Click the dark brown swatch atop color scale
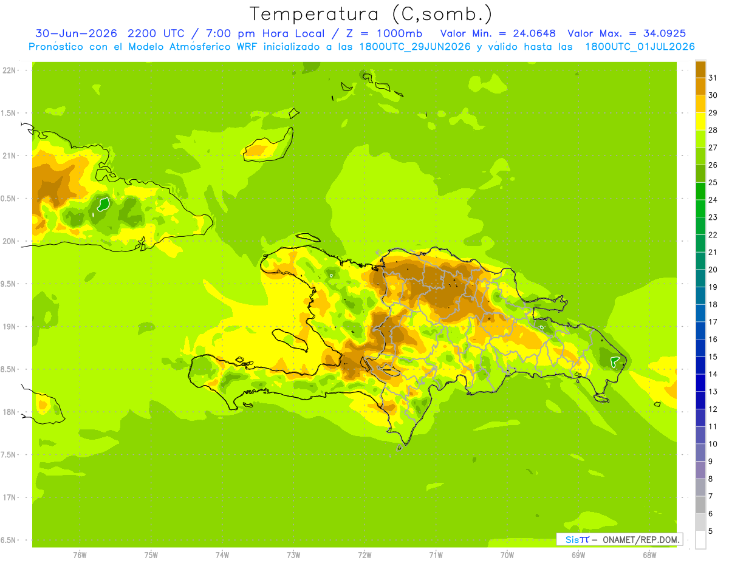Screen dimensions: 729x563 [x=700, y=69]
